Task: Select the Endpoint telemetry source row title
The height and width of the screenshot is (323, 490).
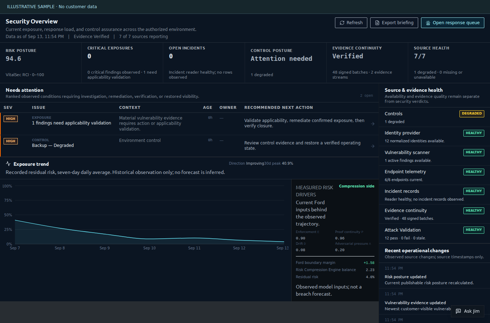Action: (x=405, y=172)
